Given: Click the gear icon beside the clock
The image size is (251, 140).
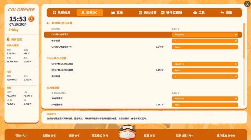Looking at the screenshot, I should [31, 19].
